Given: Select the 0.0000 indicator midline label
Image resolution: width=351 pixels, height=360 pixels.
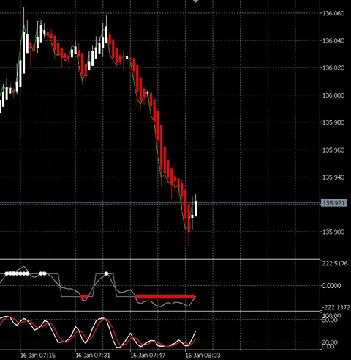Looking at the screenshot, I should pos(332,285).
